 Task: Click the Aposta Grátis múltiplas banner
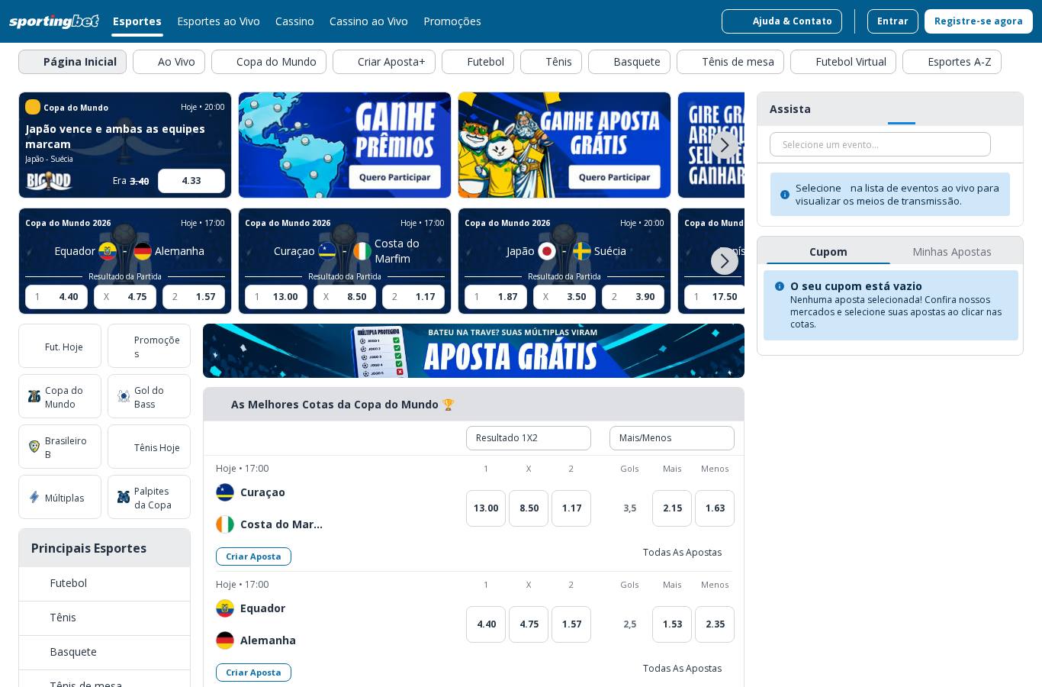pos(474,350)
